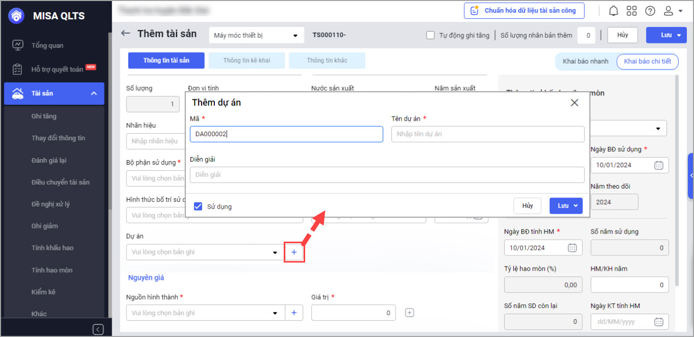This screenshot has width=694, height=337.
Task: Click the Tên dự án input field
Action: pos(487,134)
